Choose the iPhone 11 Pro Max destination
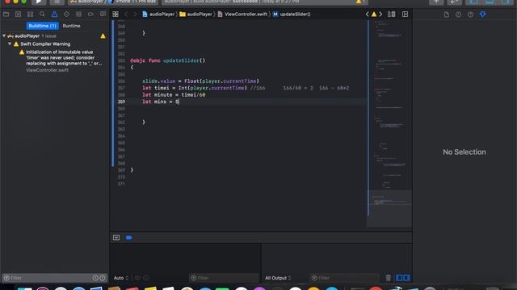 (132, 2)
